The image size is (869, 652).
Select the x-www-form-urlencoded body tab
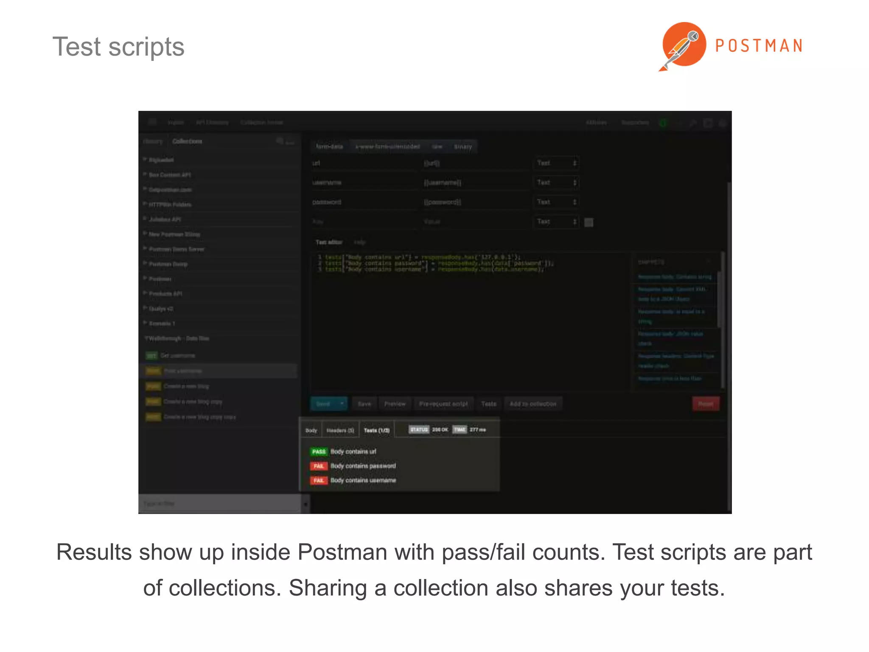tap(387, 146)
